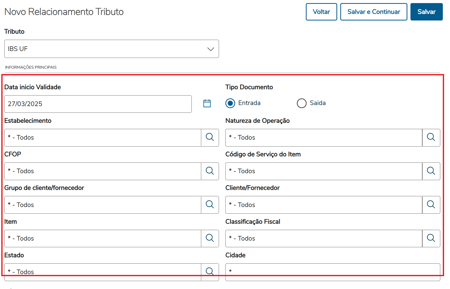Click the Salvar e Continuar button
Screen dimensions: 450x289
coord(373,12)
